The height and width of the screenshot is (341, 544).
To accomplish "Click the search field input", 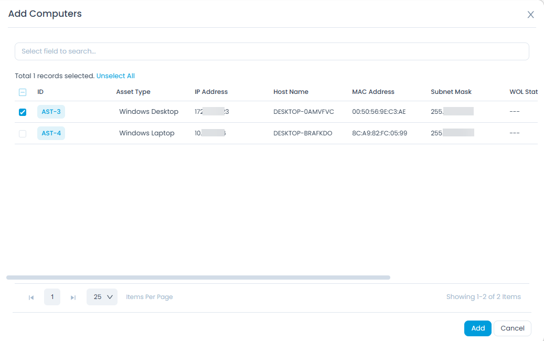I will pos(272,51).
